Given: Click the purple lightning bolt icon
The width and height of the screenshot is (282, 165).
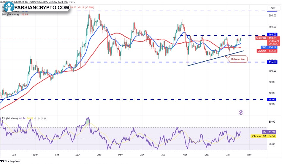Looking at the screenshot, I should [x=241, y=113].
